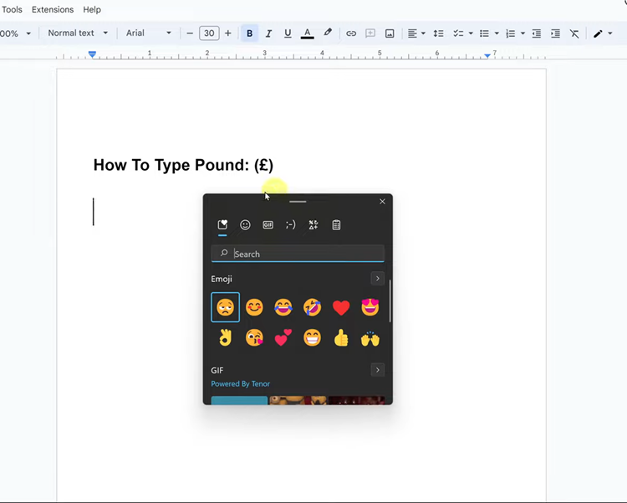Switch to the GIF tab

268,224
